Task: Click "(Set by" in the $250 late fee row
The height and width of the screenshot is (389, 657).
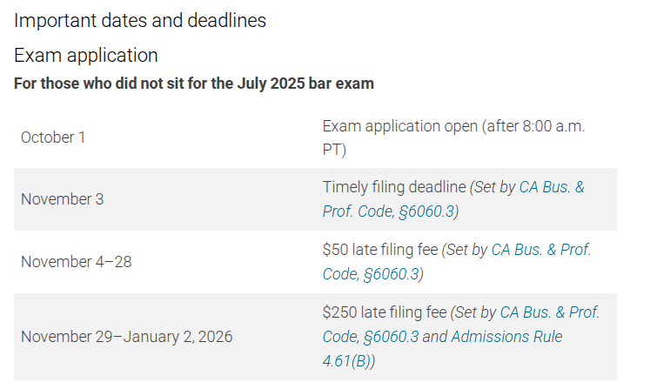Action: pos(473,312)
